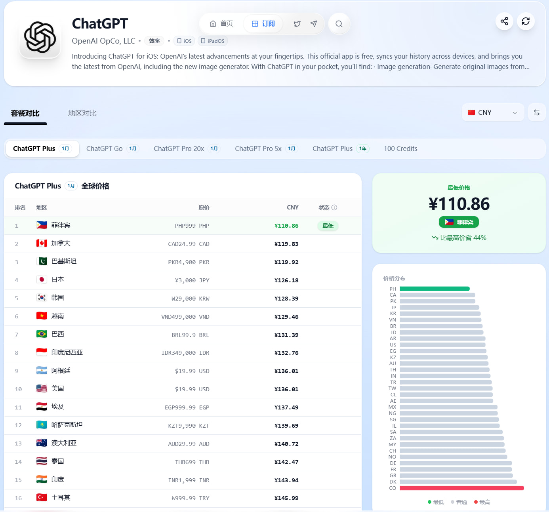Click the CNY column header in table
549x512 pixels.
[293, 207]
